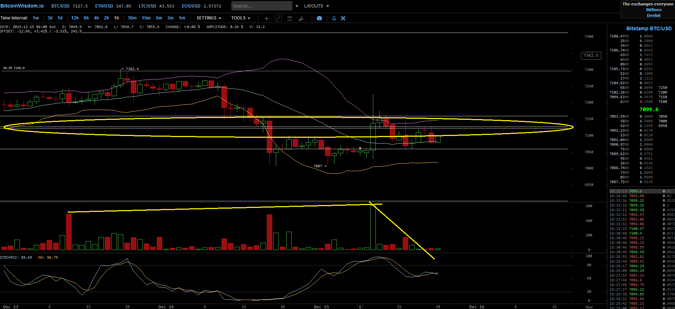Take a chart snapshot with camera icon
This screenshot has height=309, width=675.
[319, 18]
